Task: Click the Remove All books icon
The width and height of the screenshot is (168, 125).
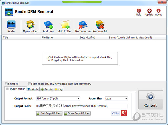Action: click(100, 25)
